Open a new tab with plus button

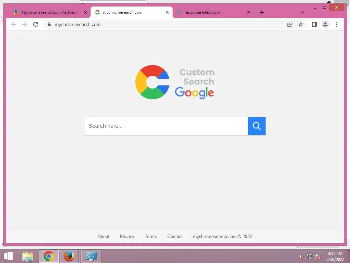(x=262, y=12)
